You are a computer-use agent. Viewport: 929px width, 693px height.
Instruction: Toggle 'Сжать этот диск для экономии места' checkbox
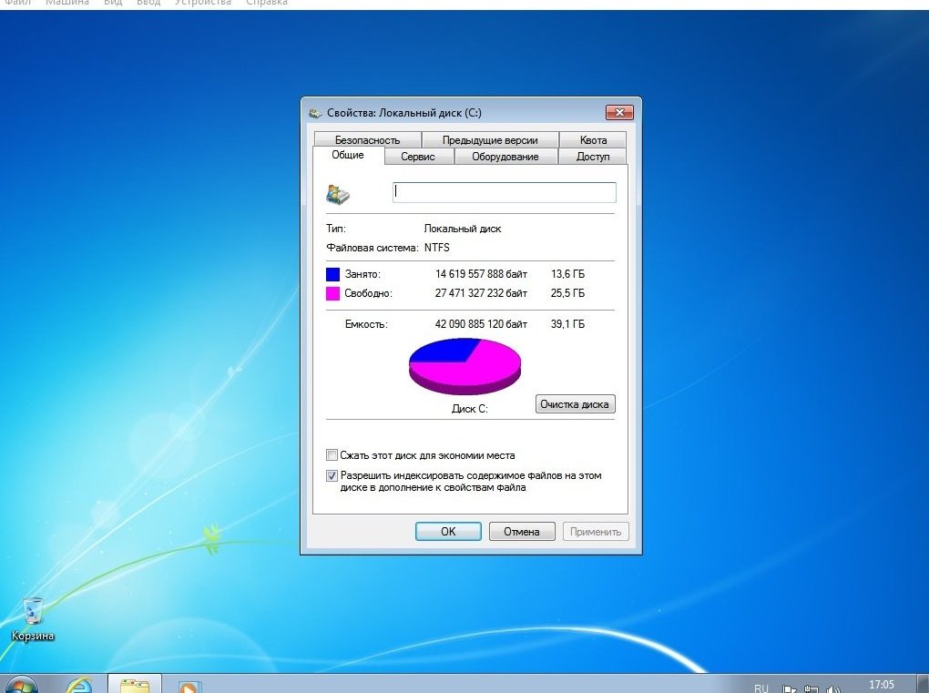coord(332,455)
